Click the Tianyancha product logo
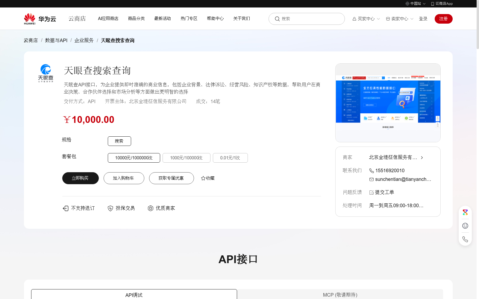479x299 pixels. click(46, 73)
